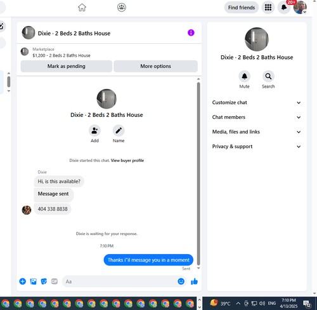Click the 39°C weather widget in taskbar
Screen dimensions: 317x310
(x=220, y=304)
